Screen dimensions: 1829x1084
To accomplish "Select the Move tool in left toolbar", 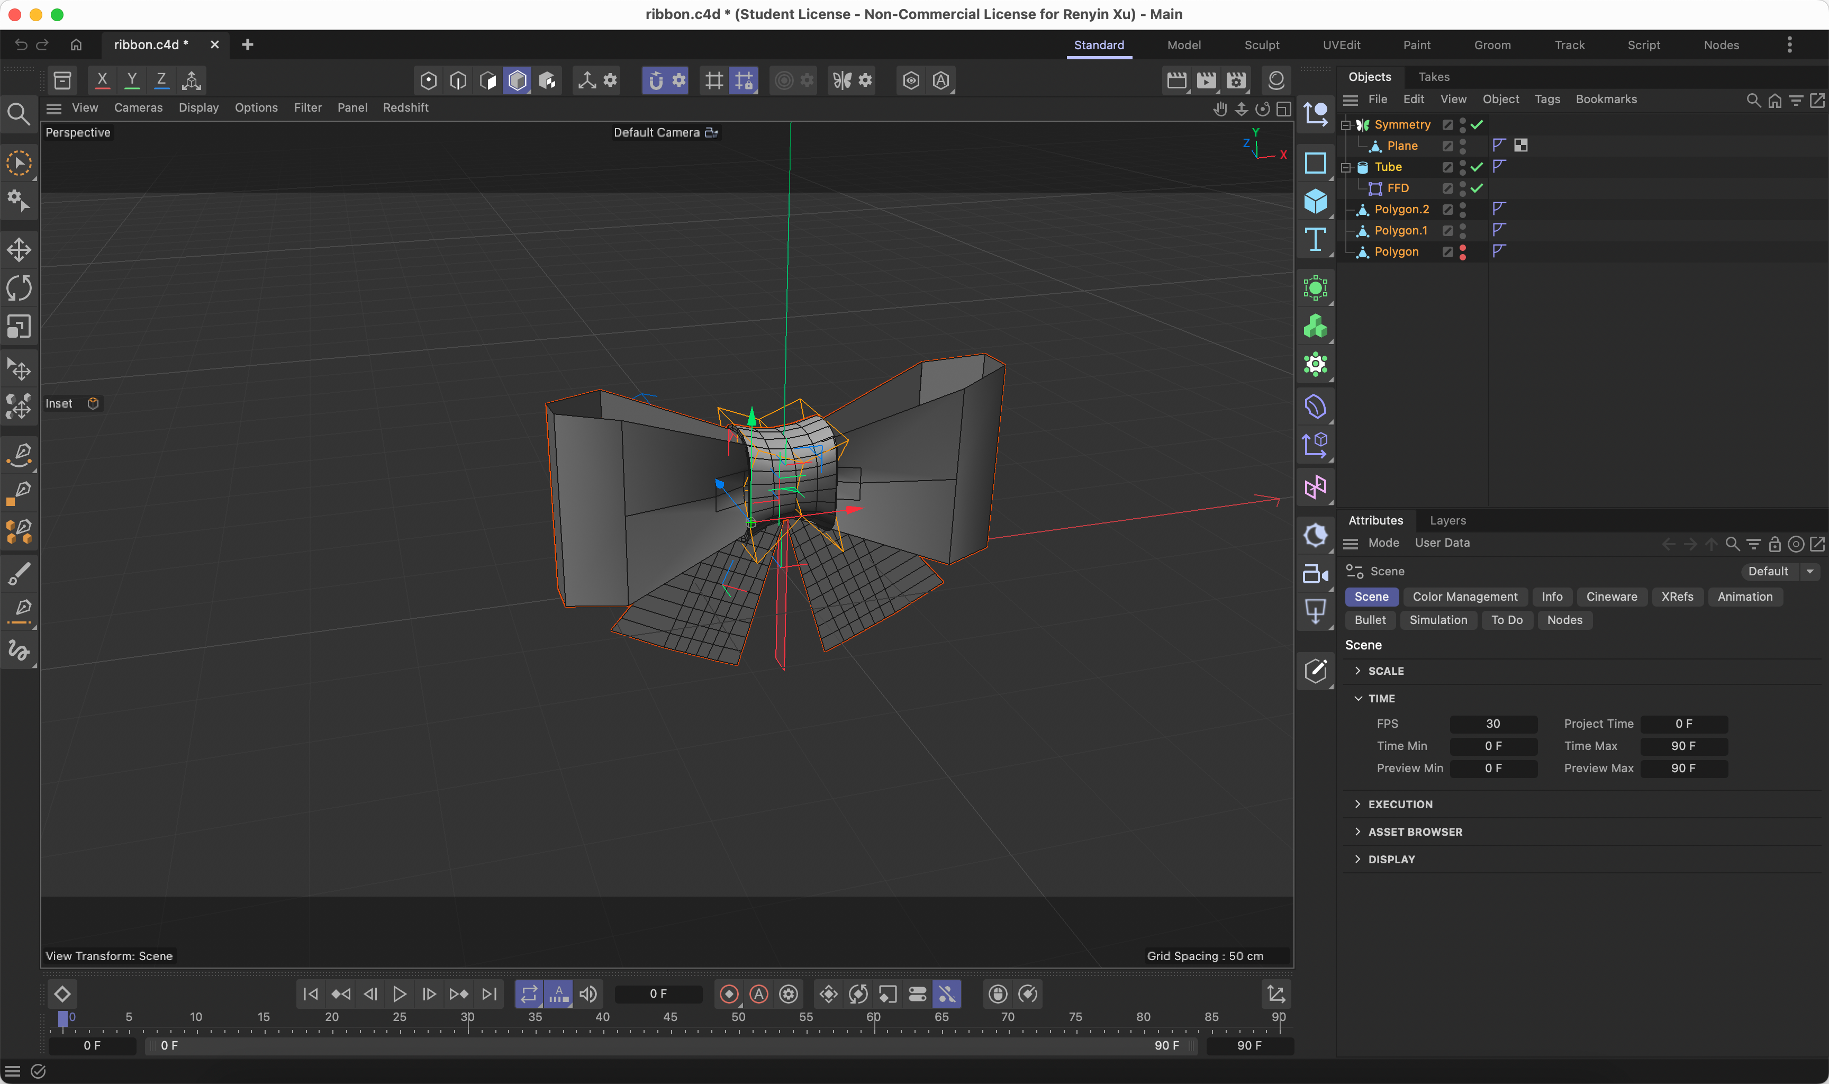I will click(x=19, y=250).
